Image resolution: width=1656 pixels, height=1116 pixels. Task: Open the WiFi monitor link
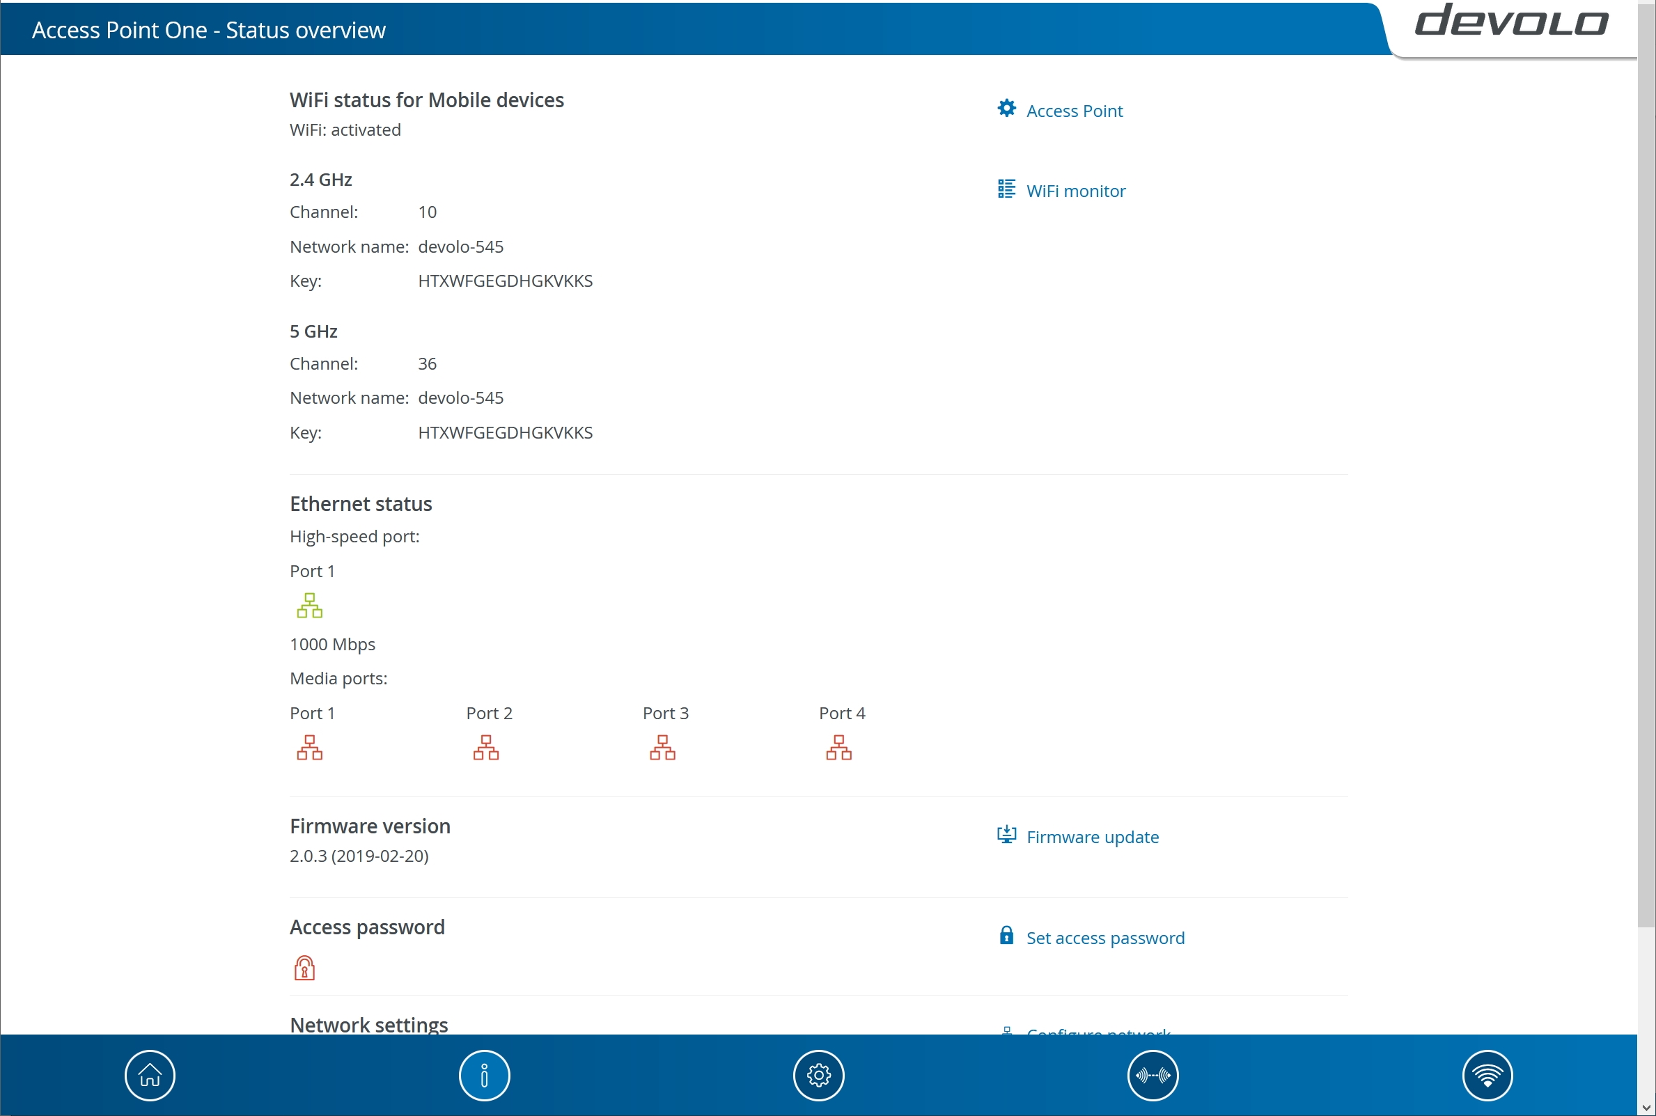point(1075,191)
